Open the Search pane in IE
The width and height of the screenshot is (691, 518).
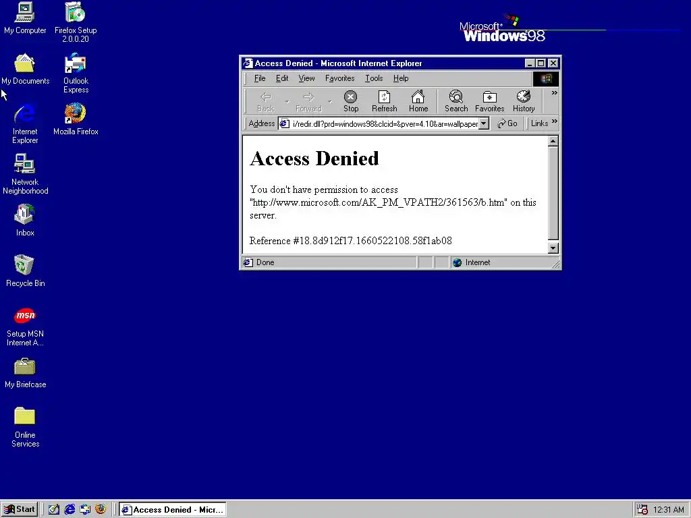pos(456,101)
